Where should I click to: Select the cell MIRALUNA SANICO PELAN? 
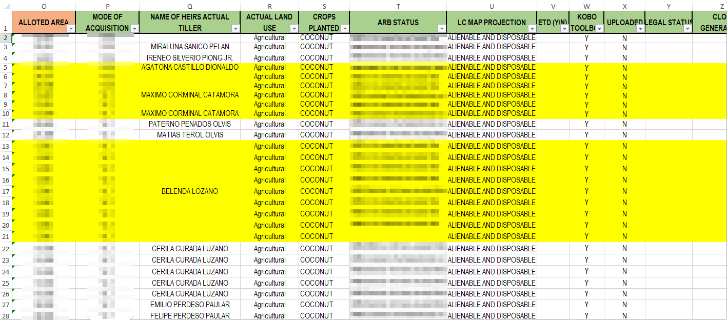tap(190, 47)
